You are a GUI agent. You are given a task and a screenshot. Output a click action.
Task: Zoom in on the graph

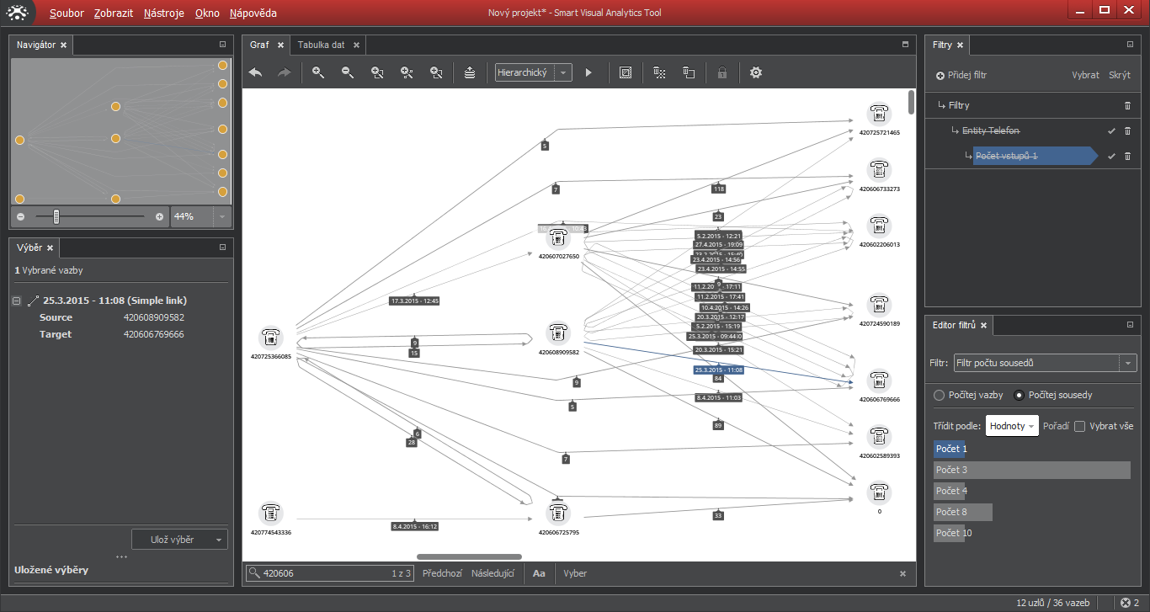coord(318,73)
